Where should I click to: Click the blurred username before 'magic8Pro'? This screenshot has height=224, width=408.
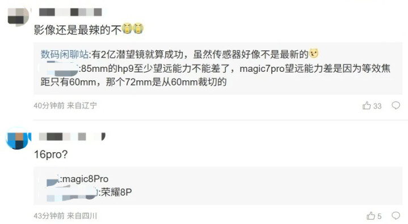(x=53, y=180)
